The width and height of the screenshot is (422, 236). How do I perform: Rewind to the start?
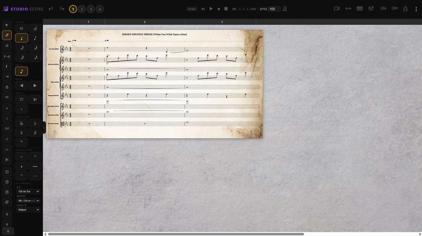[203, 9]
